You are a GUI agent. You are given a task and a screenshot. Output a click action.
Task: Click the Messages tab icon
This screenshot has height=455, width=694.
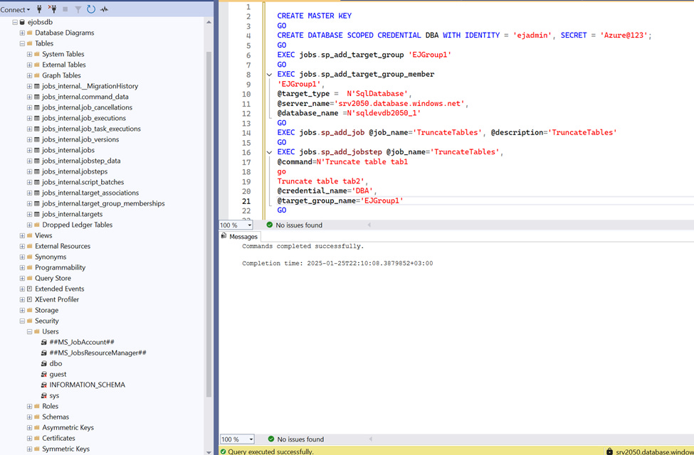[x=224, y=236]
